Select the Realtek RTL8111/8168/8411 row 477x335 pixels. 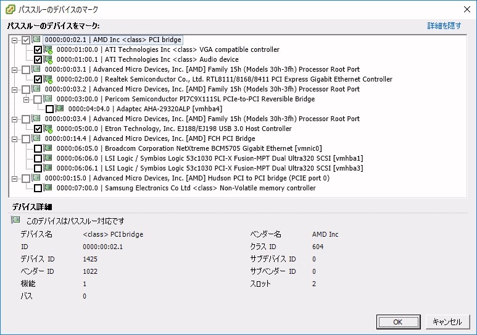(x=225, y=79)
